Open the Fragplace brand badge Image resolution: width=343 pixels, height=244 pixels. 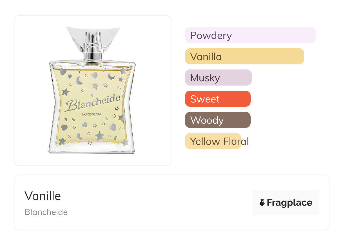(x=286, y=202)
